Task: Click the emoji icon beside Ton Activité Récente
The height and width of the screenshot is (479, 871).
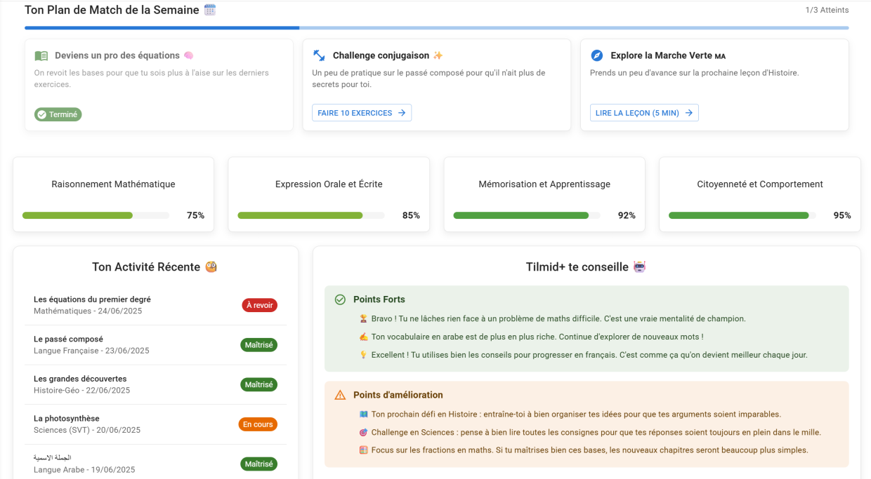Action: (x=211, y=267)
